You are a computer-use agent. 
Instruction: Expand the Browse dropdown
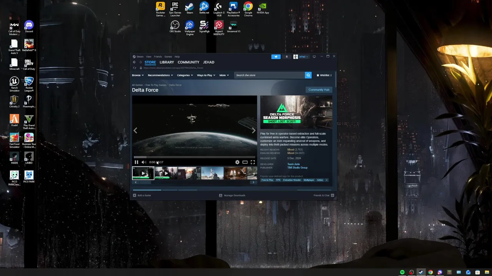(138, 75)
